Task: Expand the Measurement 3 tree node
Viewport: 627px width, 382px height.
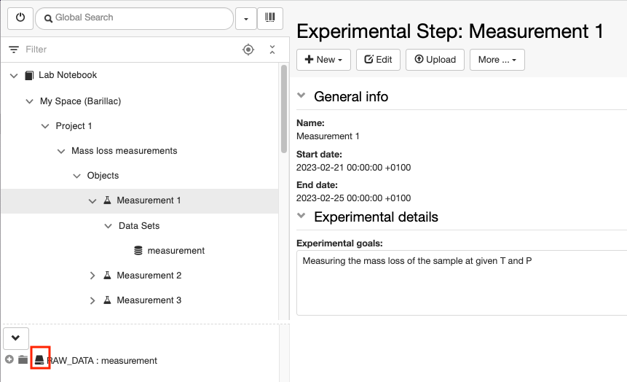Action: click(x=92, y=300)
